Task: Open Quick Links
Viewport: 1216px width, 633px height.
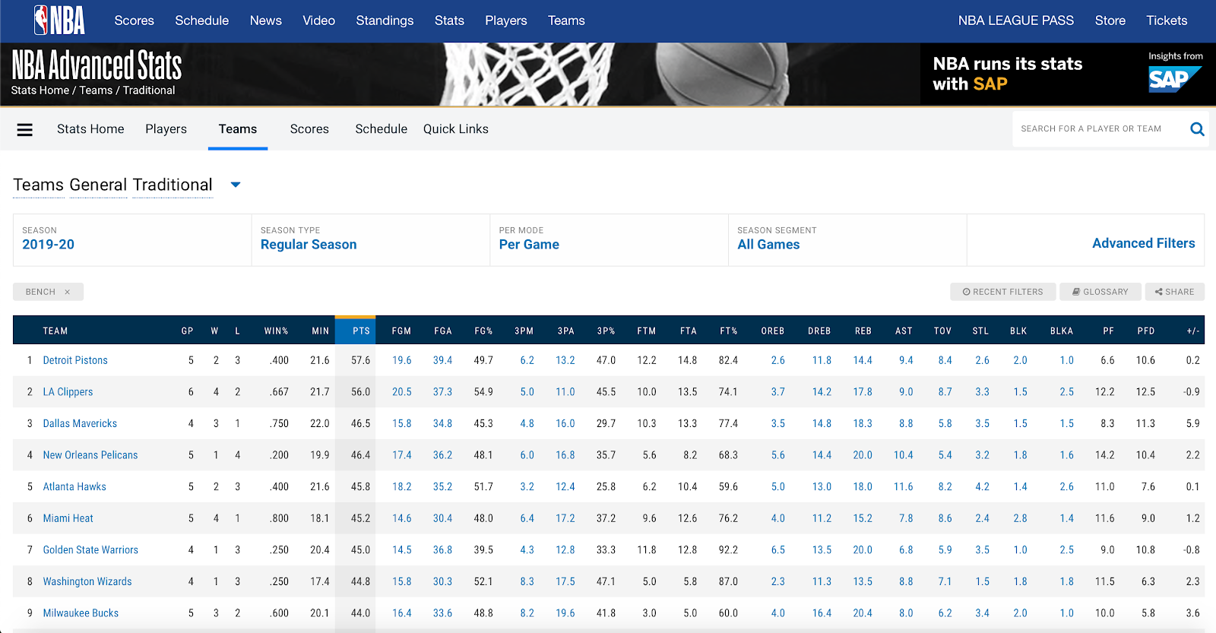Action: [456, 129]
